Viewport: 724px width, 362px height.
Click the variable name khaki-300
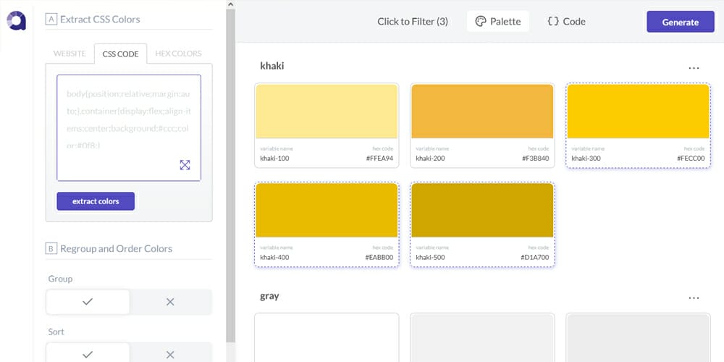[586, 159]
